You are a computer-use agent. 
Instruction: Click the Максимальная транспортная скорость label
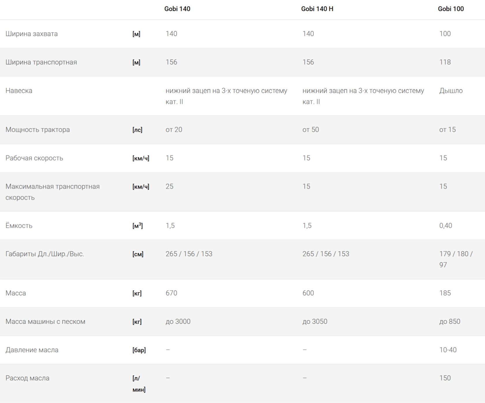[x=52, y=192]
